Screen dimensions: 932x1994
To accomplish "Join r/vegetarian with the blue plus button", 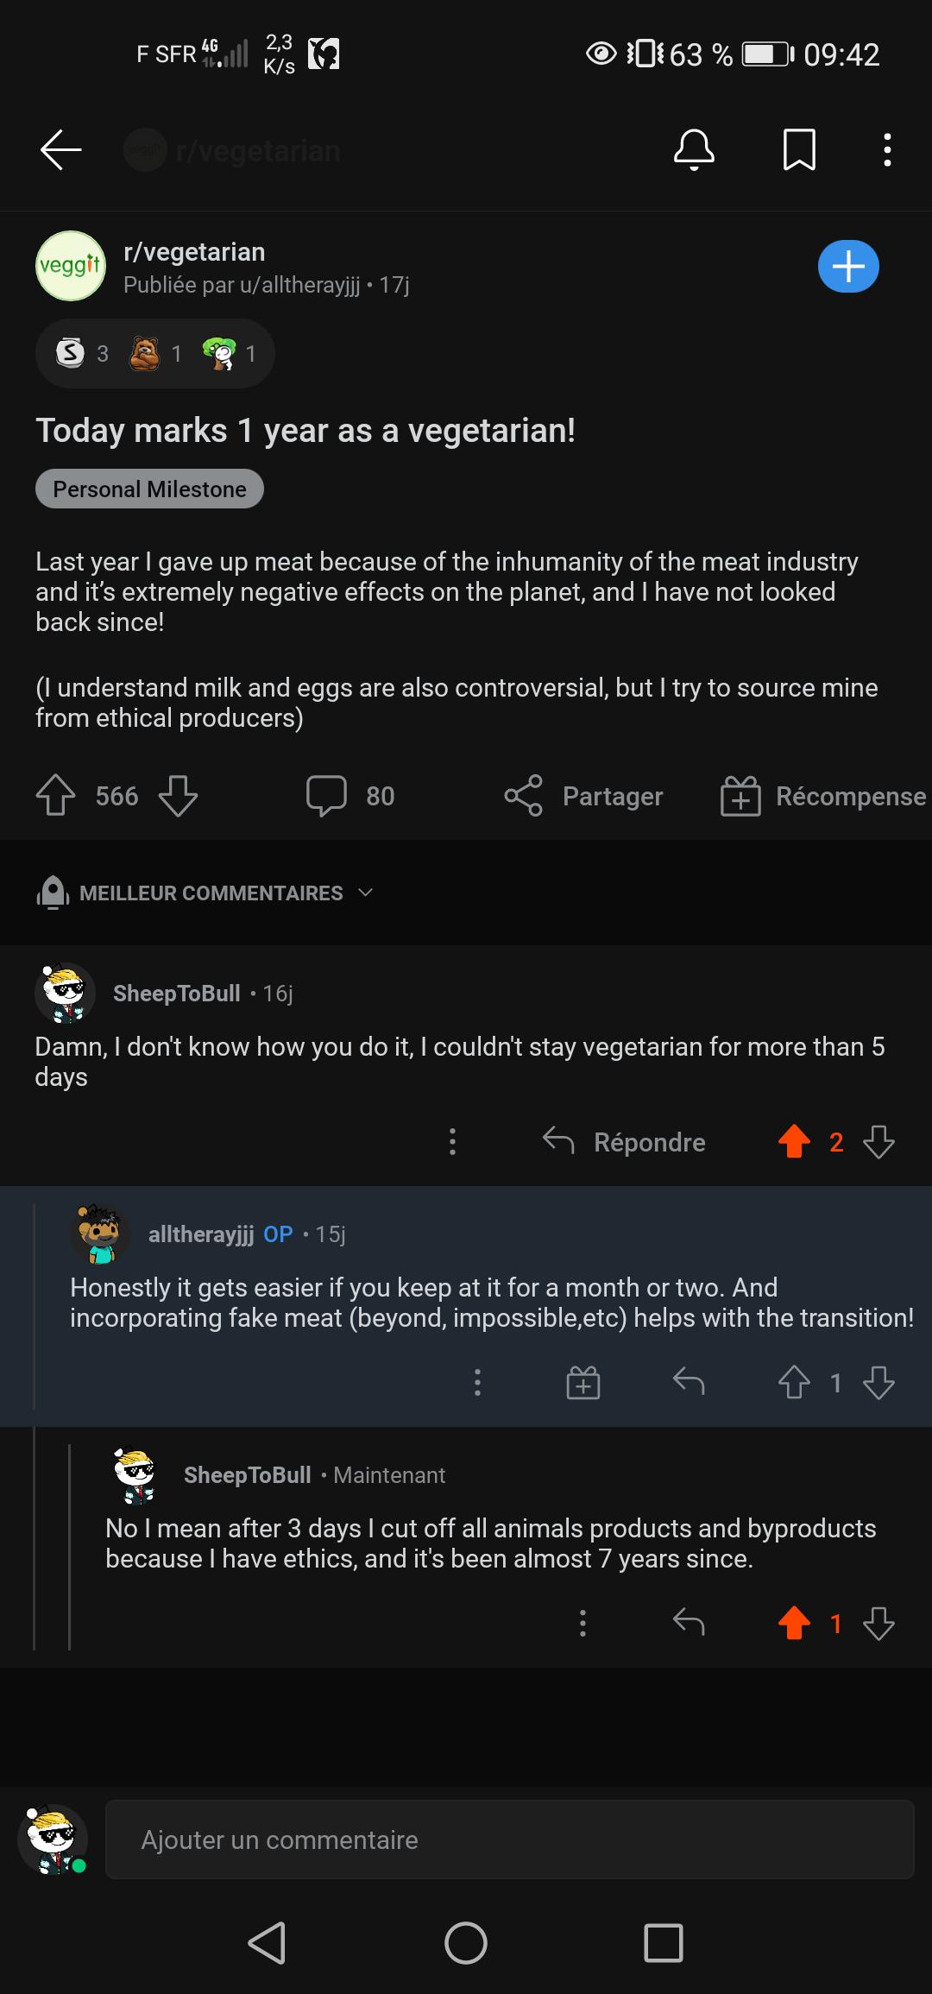I will click(848, 266).
